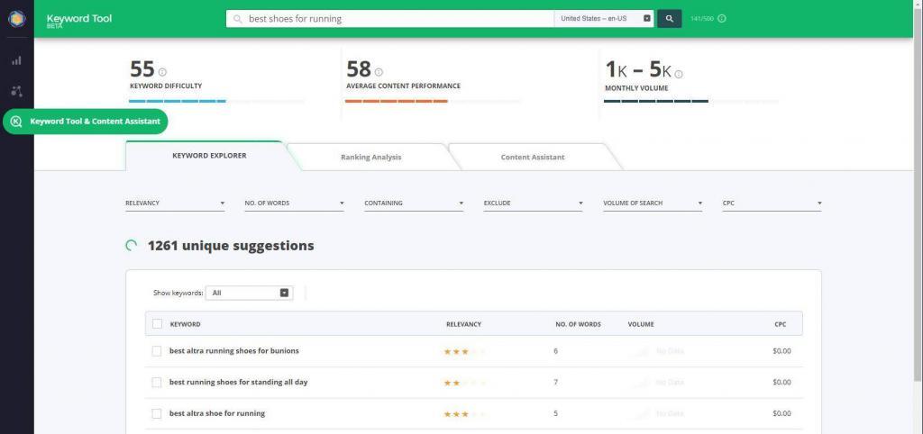
Task: Open the Exclude filter dropdown
Action: click(534, 203)
